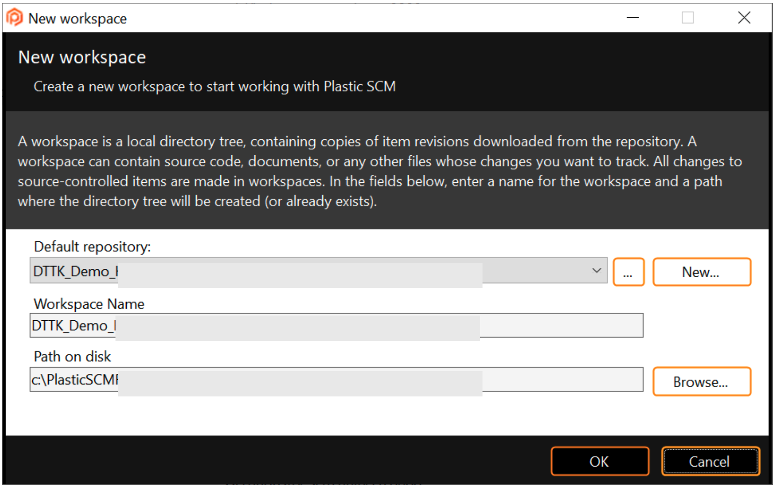Click Browse... to choose a folder
778x489 pixels.
click(x=701, y=382)
